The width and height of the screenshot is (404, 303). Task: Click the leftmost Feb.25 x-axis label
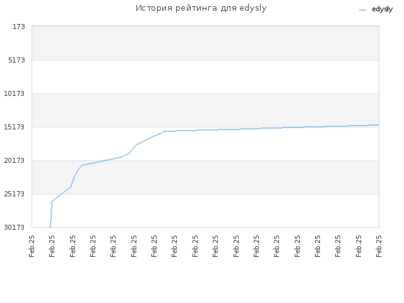pos(32,246)
